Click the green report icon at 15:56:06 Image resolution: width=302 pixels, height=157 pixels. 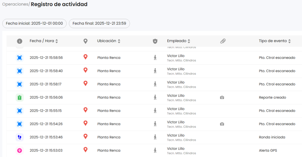pyautogui.click(x=19, y=97)
